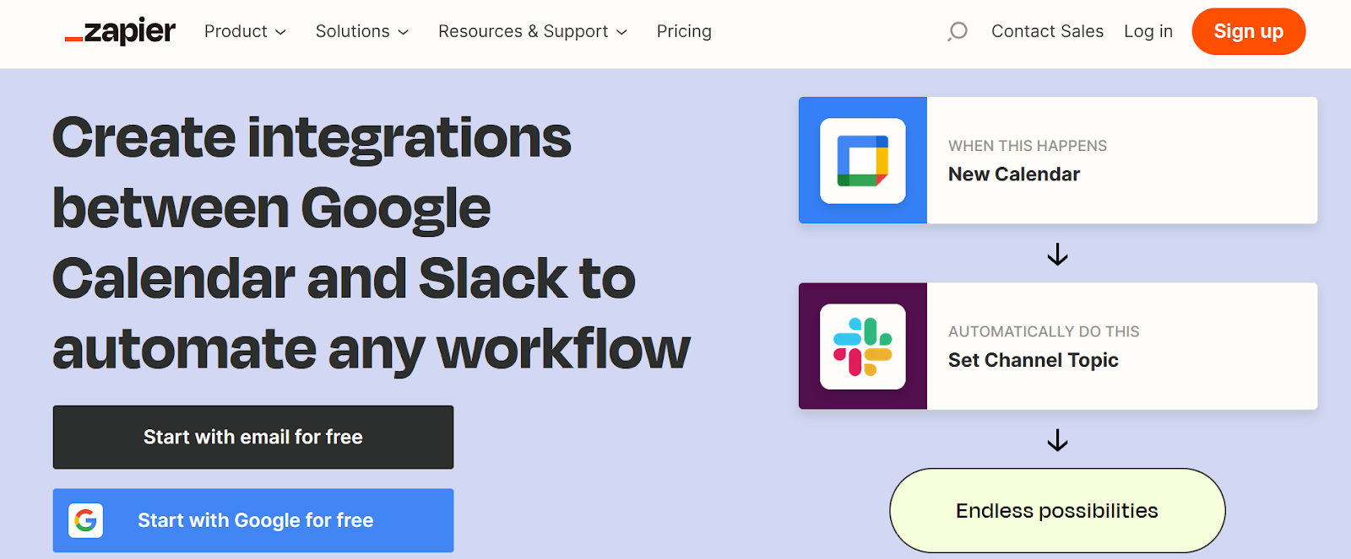The height and width of the screenshot is (559, 1351).
Task: Open the New Calendar trigger card
Action: tap(1058, 160)
